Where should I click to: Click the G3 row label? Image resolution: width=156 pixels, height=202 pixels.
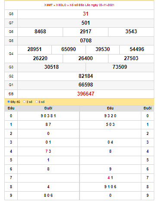pyautogui.click(x=11, y=67)
